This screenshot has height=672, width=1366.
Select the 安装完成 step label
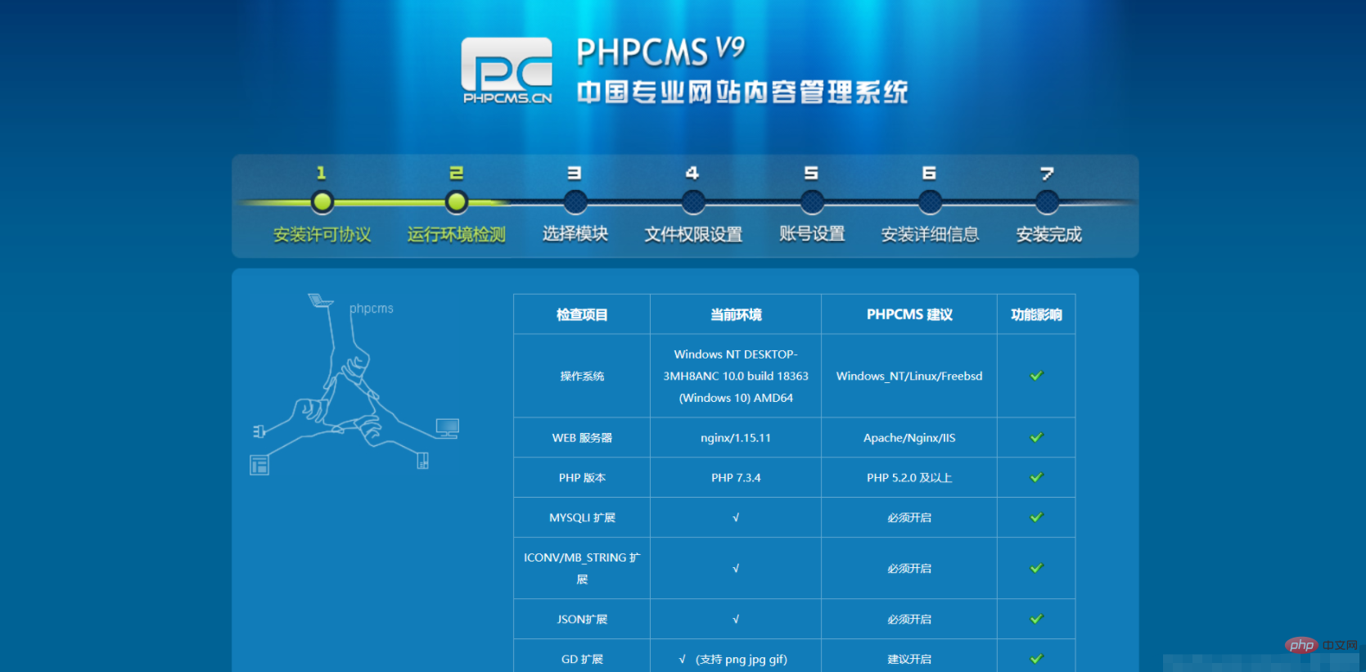click(x=1049, y=235)
